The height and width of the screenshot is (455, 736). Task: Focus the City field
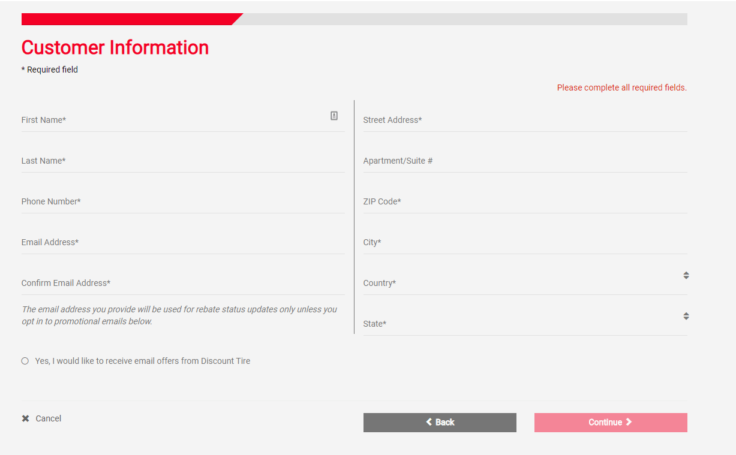pos(525,242)
